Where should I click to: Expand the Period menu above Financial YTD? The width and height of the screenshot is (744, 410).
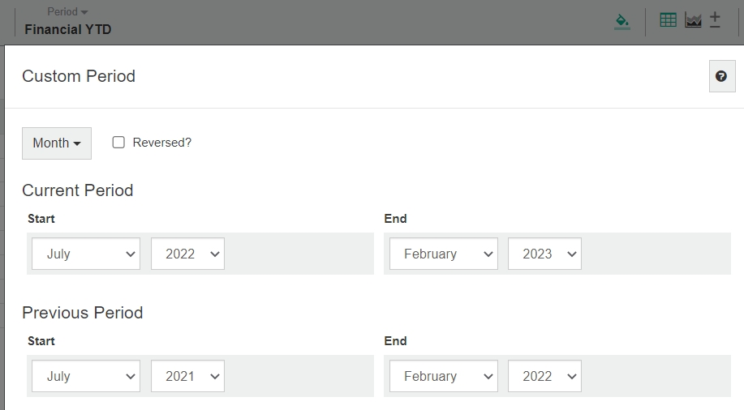[67, 11]
